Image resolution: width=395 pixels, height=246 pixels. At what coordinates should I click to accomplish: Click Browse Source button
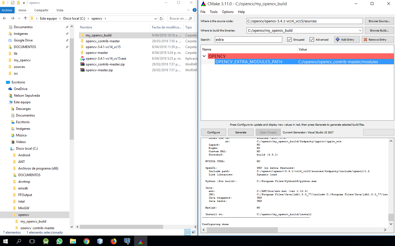click(379, 21)
